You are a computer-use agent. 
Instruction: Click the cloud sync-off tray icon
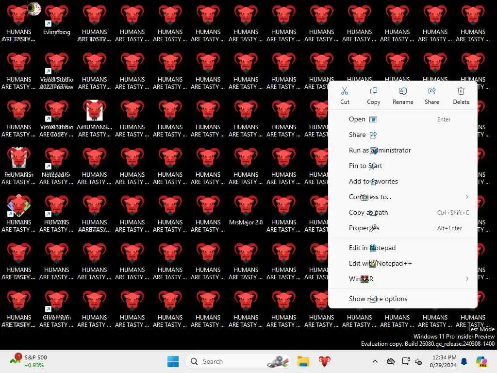coord(391,361)
